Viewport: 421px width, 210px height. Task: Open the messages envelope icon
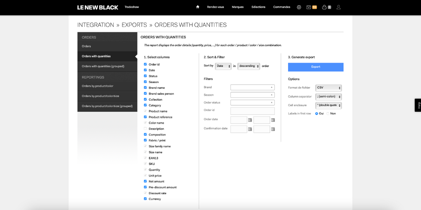click(309, 7)
